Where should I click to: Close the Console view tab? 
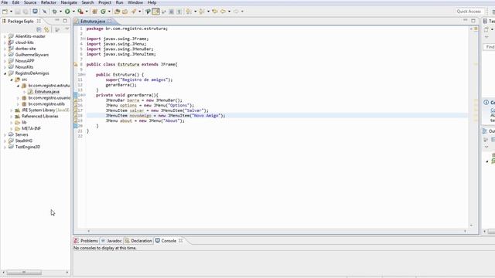pyautogui.click(x=180, y=241)
